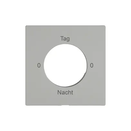Click the gray surface below the Nacht label
The height and width of the screenshot is (131, 131).
tap(65, 99)
